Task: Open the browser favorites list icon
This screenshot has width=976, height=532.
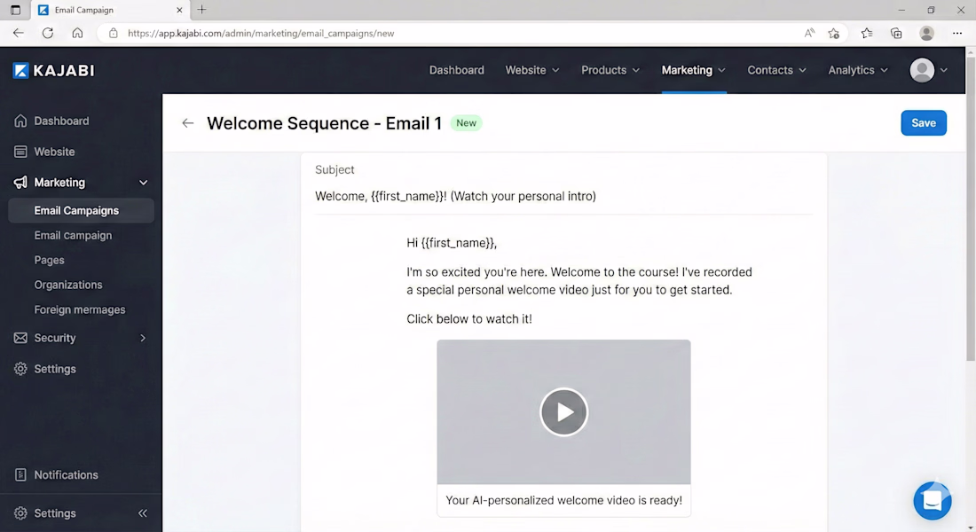Action: (x=867, y=34)
